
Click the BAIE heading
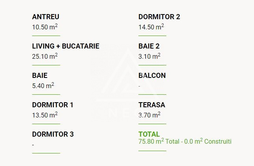pyautogui.click(x=40, y=76)
